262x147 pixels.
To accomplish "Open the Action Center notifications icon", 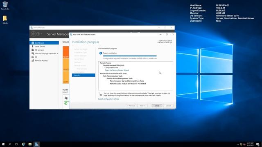I will coord(258,144).
